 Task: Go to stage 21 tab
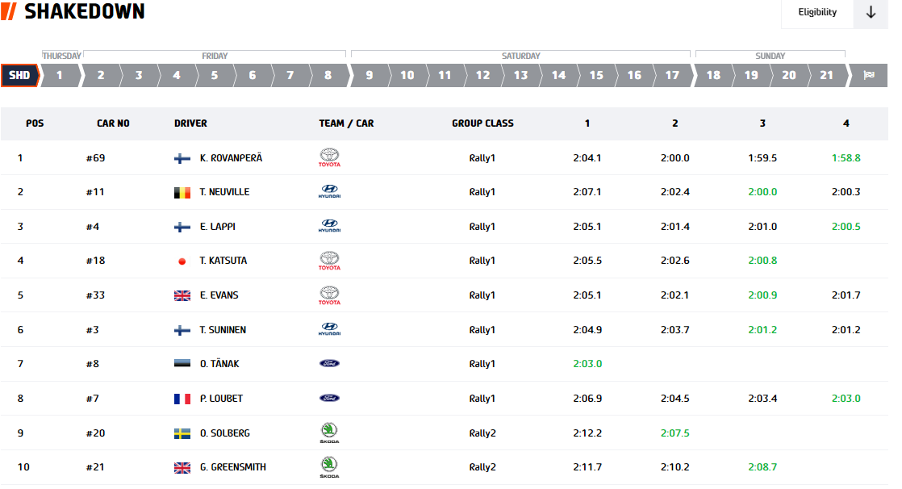(827, 75)
